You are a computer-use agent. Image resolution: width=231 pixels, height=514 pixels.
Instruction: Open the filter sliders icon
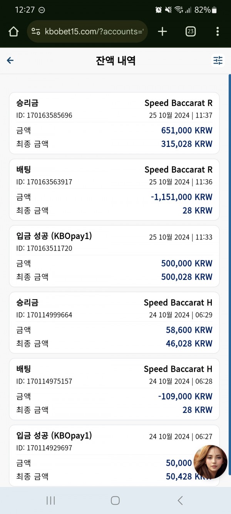pos(218,61)
